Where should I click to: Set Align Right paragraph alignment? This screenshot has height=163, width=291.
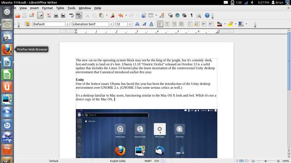pyautogui.click(x=174, y=24)
